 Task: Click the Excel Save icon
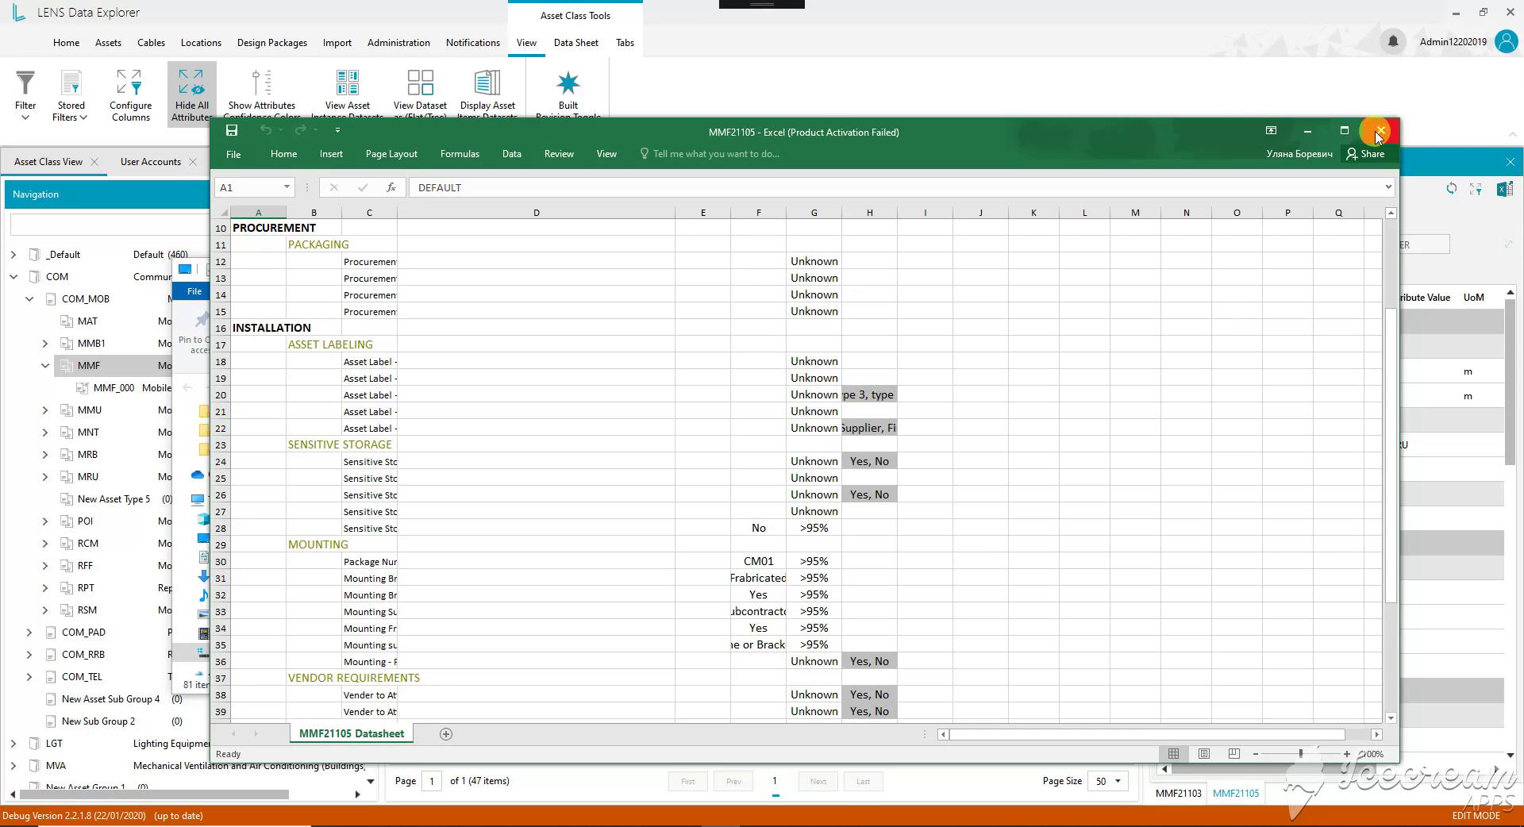pyautogui.click(x=232, y=130)
